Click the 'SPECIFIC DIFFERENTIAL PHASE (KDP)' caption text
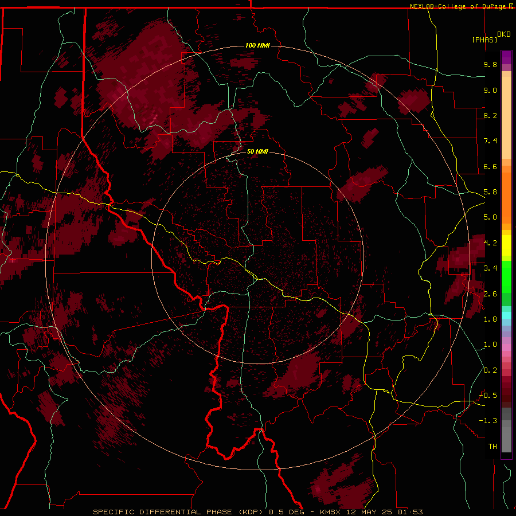This screenshot has height=516, width=516. (x=178, y=512)
